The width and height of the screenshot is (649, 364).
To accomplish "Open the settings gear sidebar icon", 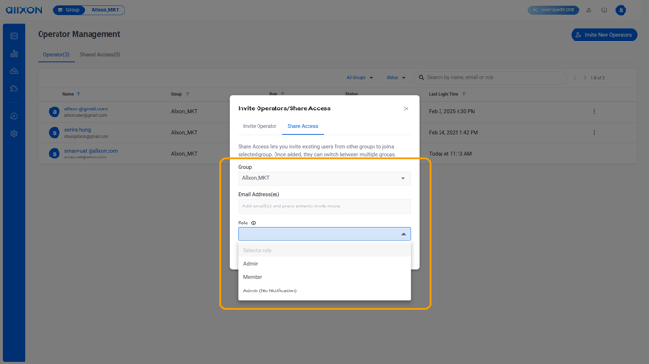I will (x=14, y=134).
